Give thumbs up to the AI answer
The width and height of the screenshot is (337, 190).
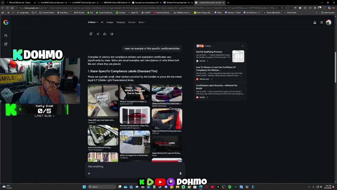point(105,34)
